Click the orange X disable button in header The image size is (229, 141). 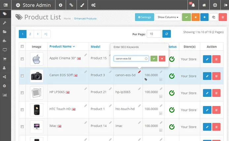point(196,17)
